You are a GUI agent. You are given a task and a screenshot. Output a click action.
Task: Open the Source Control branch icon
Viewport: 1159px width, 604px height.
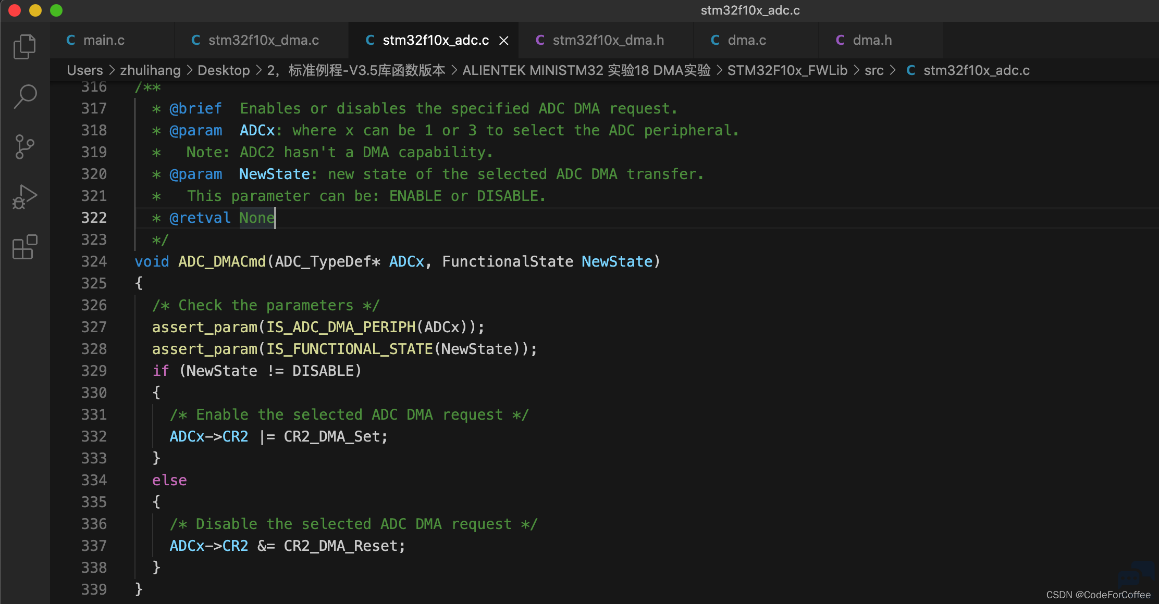[x=24, y=147]
